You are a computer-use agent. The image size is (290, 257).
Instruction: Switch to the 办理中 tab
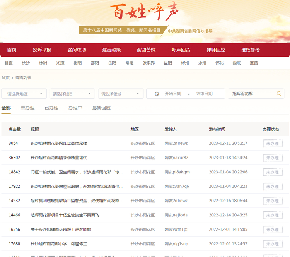coord(75,108)
